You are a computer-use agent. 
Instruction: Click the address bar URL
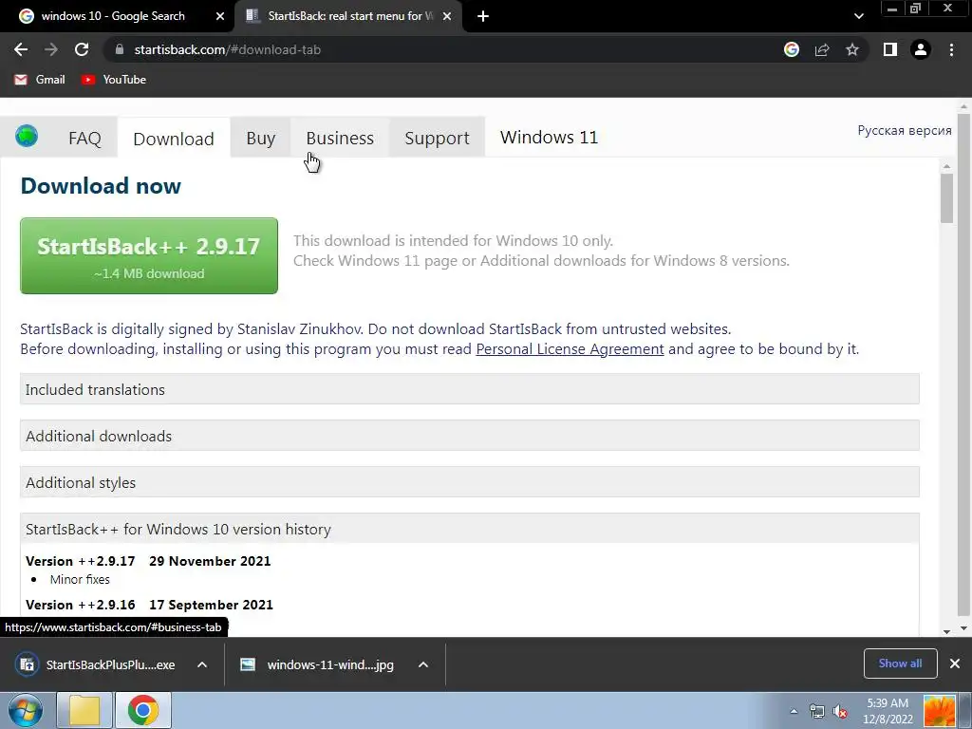[228, 49]
